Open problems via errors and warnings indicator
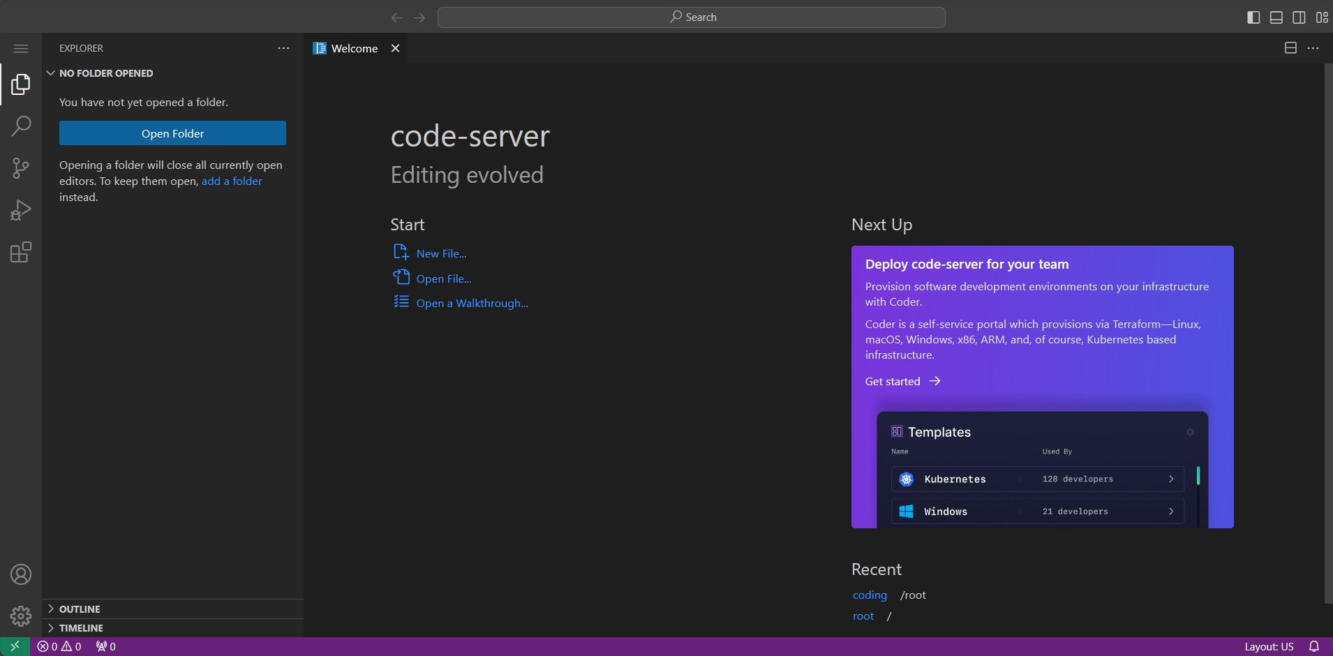Screen dimensions: 1333x656 coord(59,646)
